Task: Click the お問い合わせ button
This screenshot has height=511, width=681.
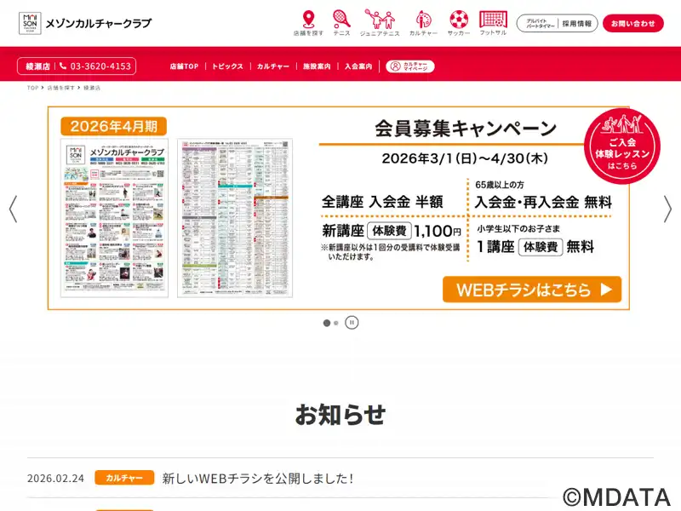Action: click(x=633, y=23)
